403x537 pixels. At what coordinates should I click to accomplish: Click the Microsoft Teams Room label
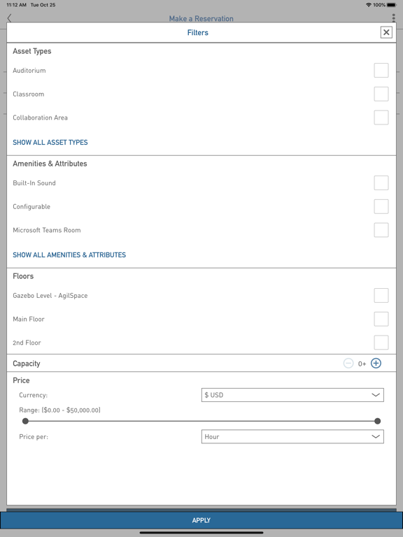tap(47, 230)
